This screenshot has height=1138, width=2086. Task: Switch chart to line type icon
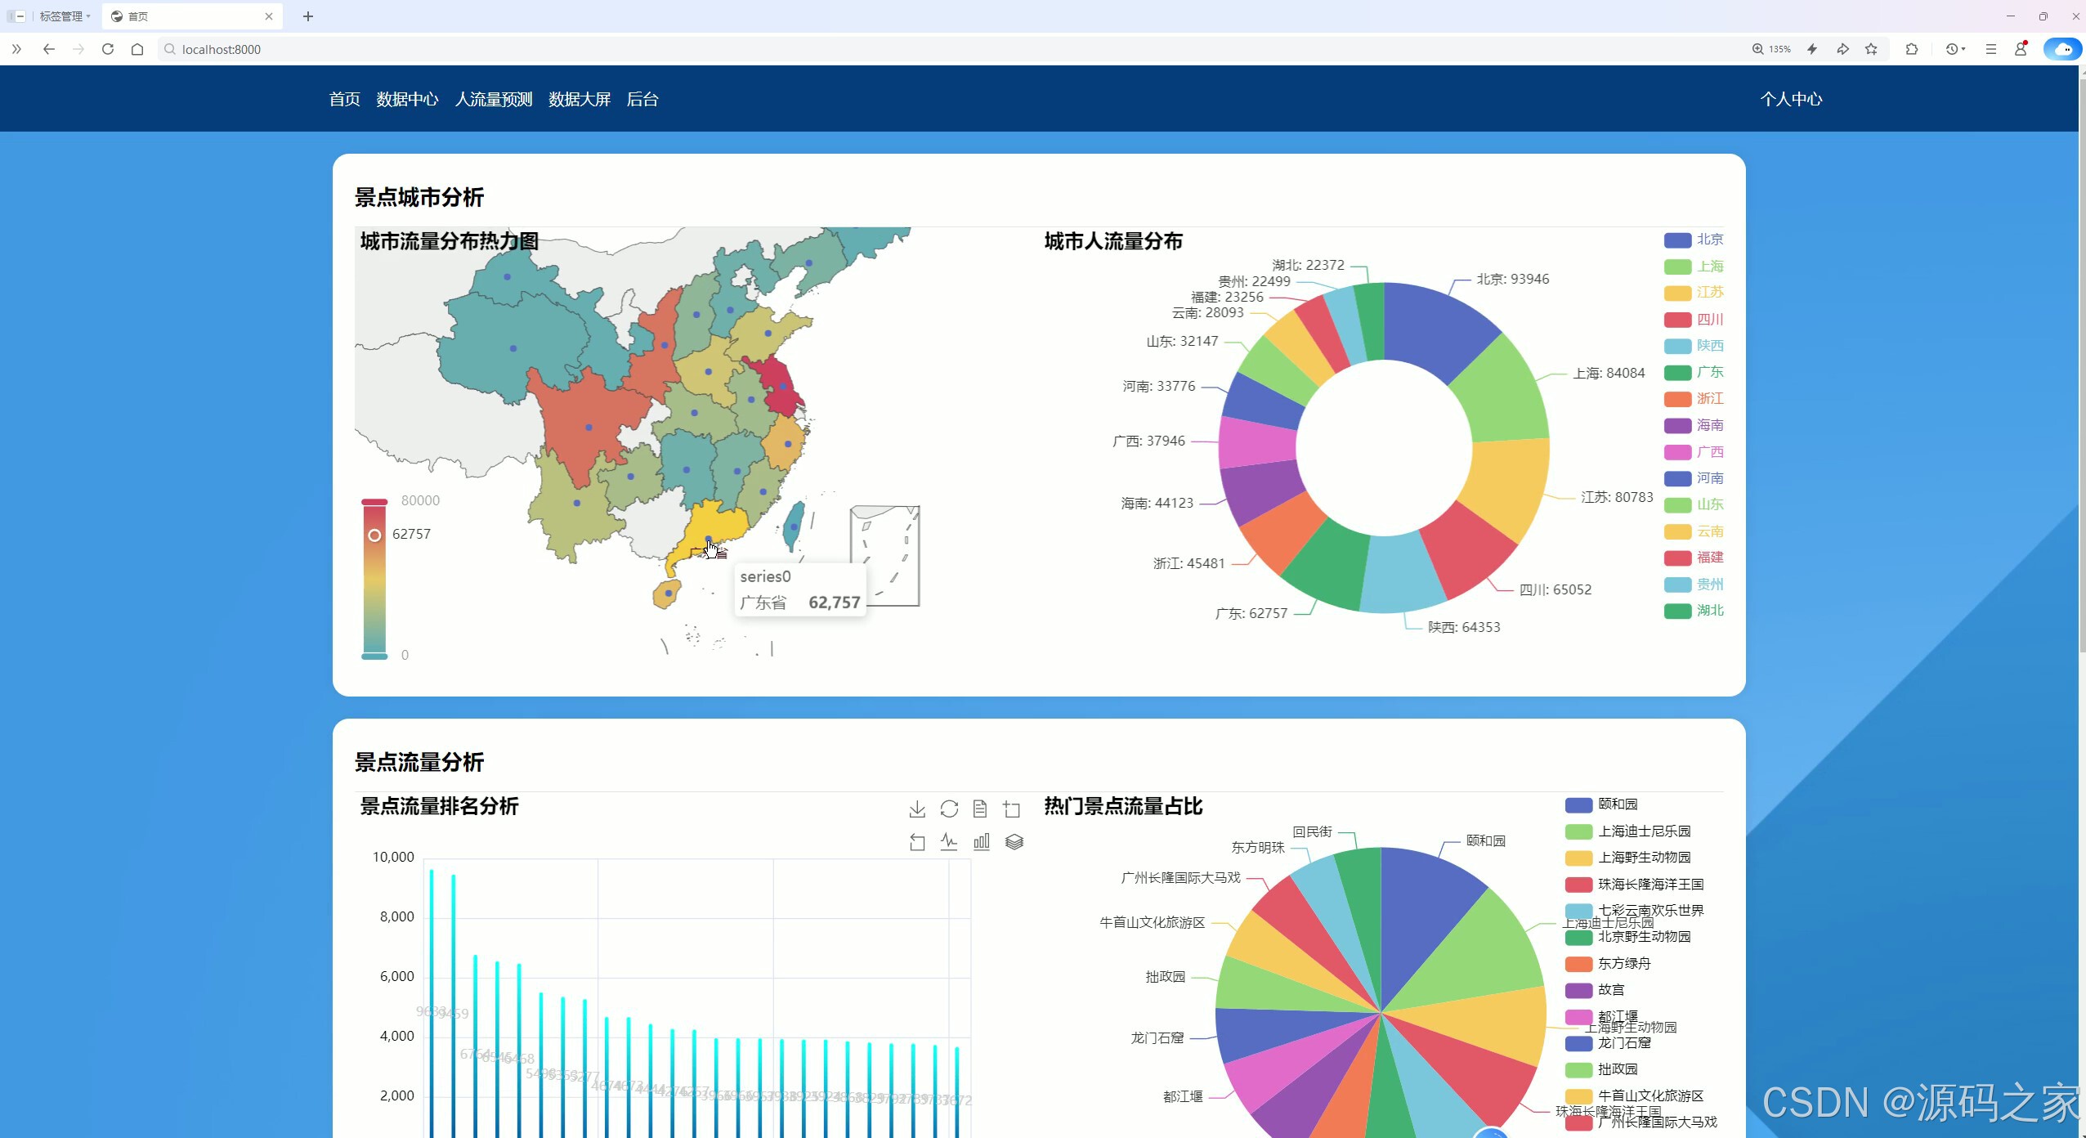949,842
